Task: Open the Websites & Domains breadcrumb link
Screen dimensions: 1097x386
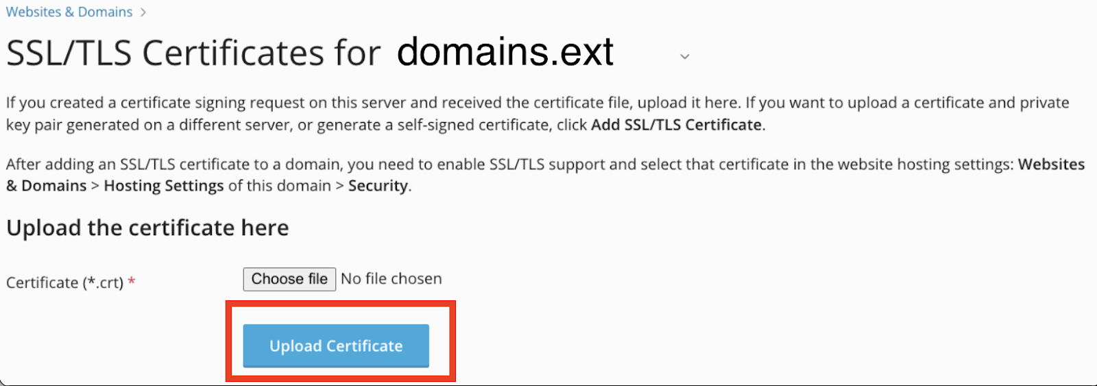Action: point(69,12)
